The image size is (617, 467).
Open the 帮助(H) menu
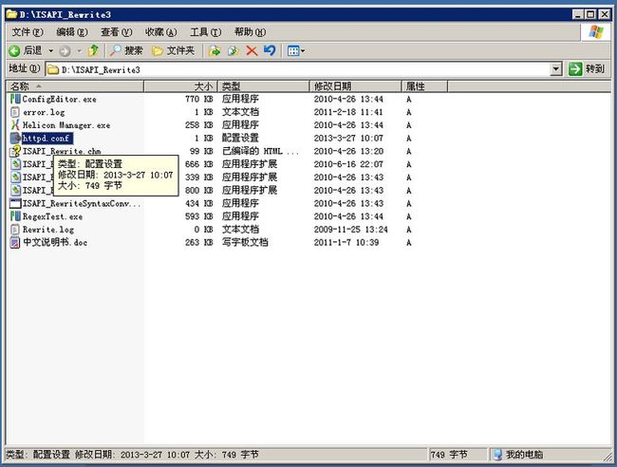[250, 32]
